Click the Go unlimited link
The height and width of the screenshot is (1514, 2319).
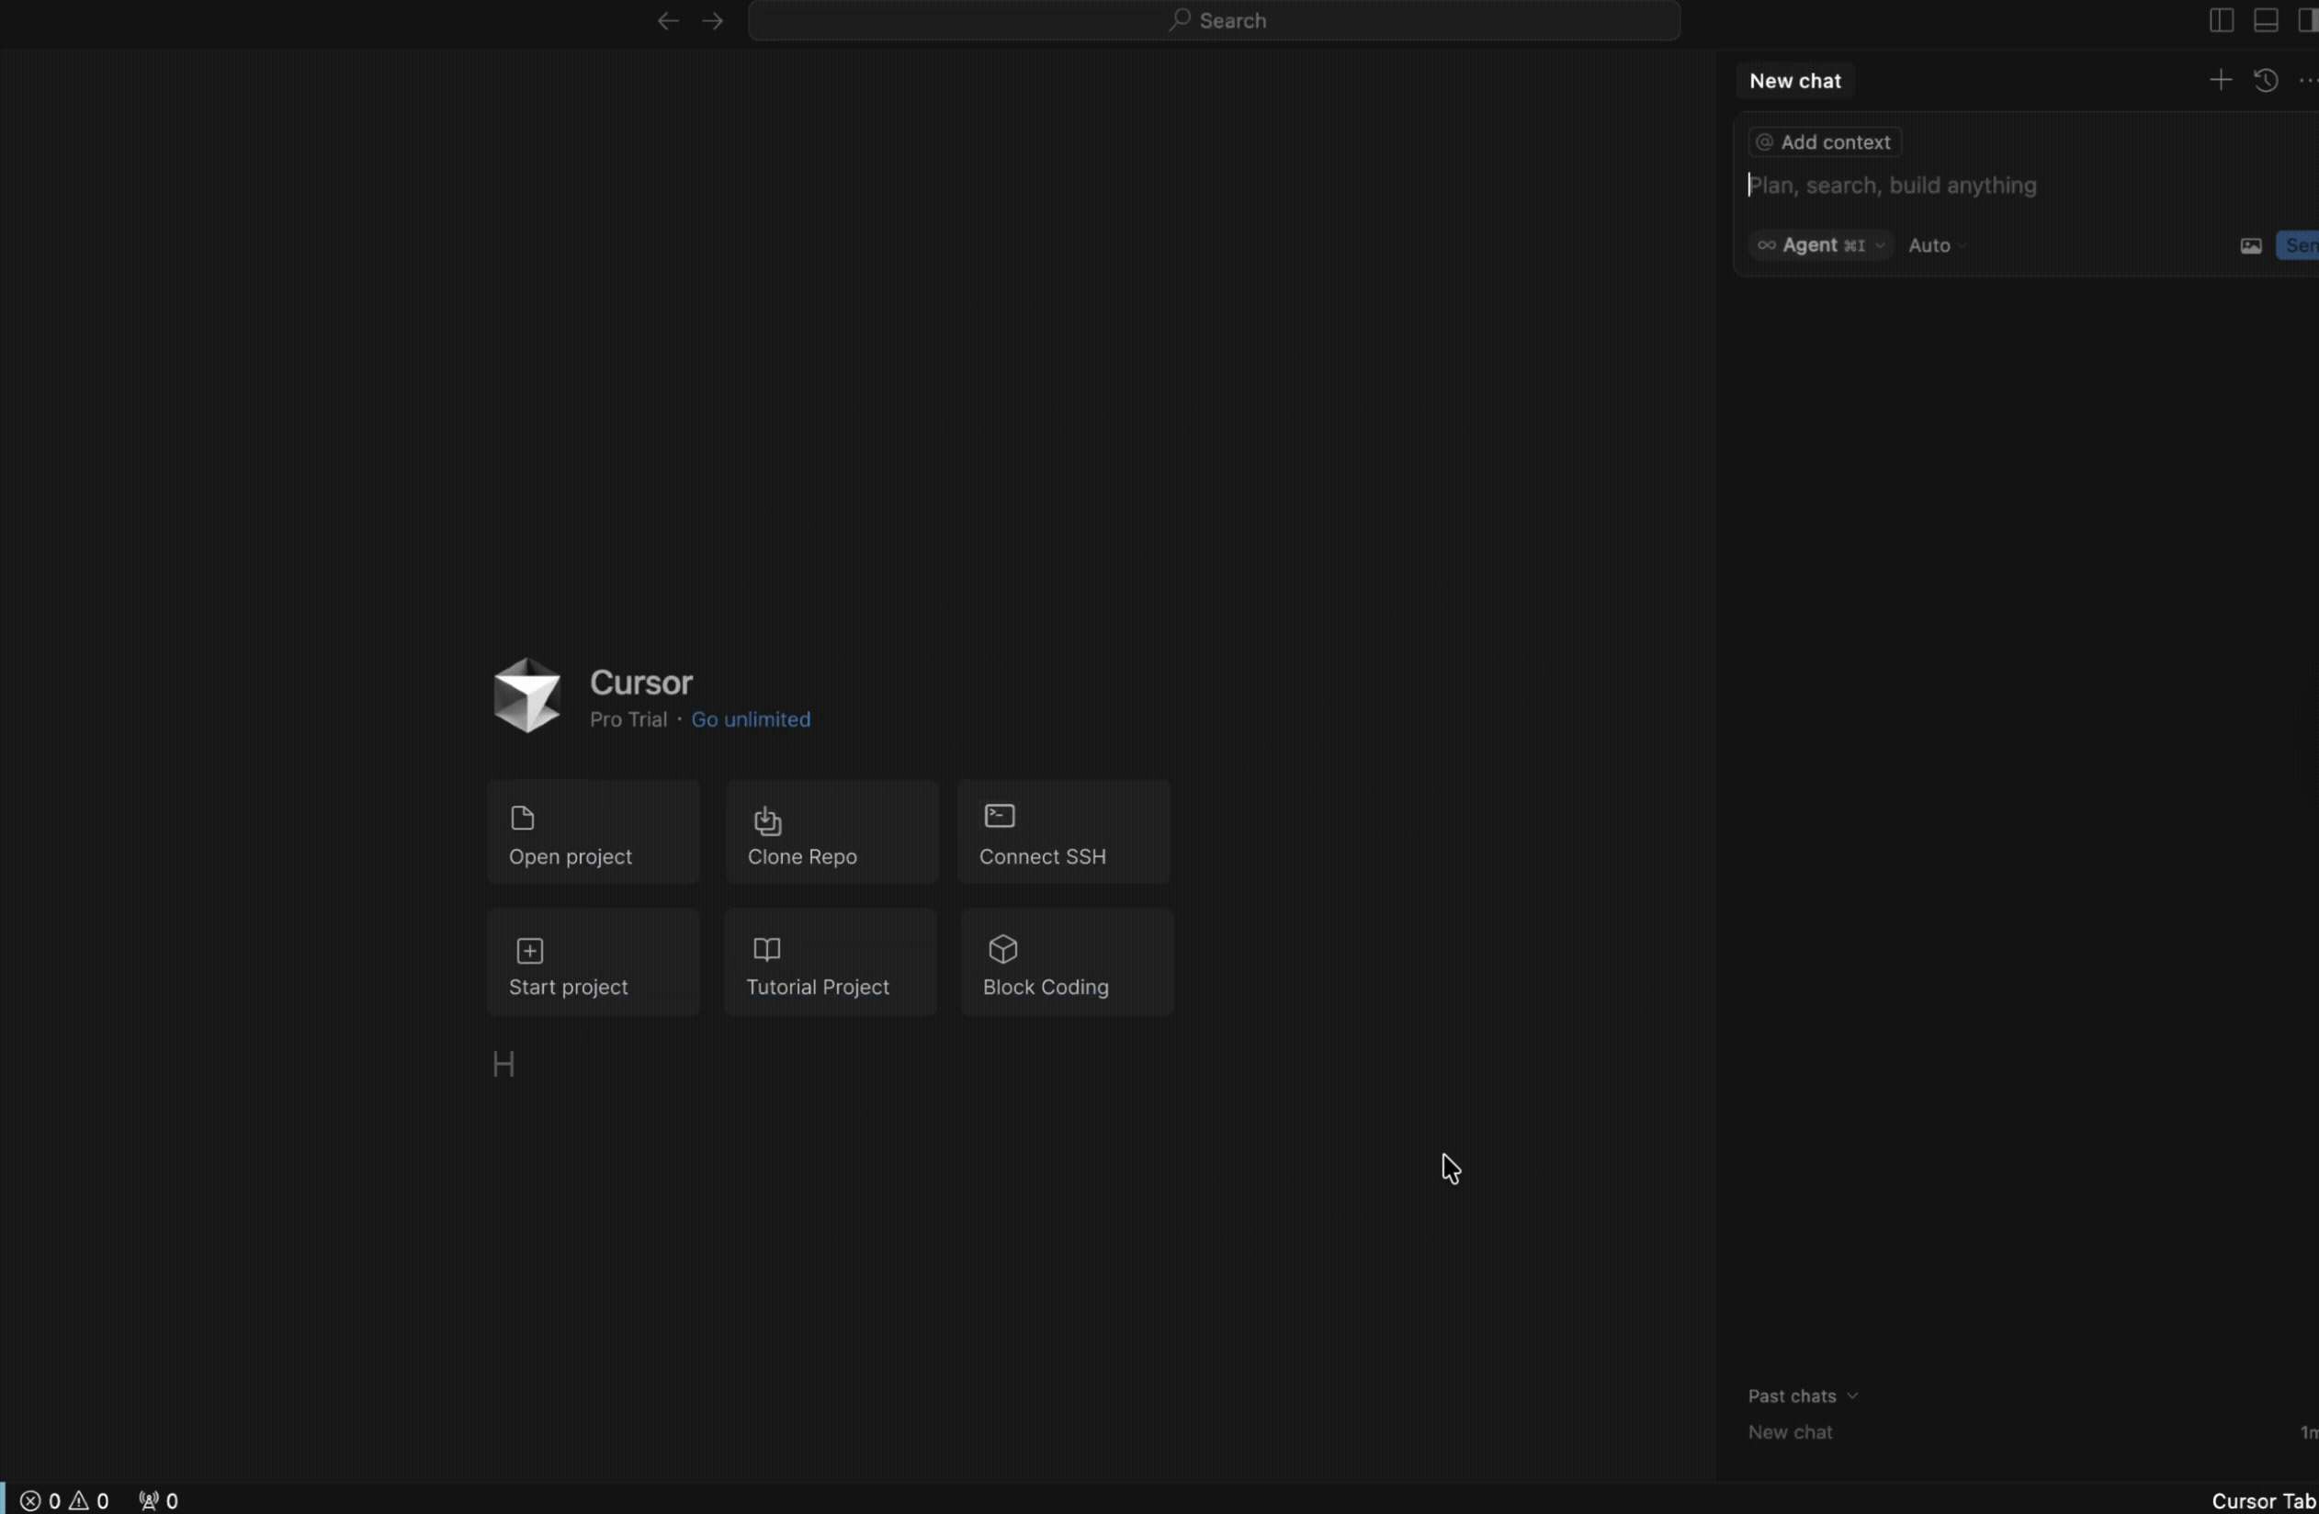pos(751,719)
